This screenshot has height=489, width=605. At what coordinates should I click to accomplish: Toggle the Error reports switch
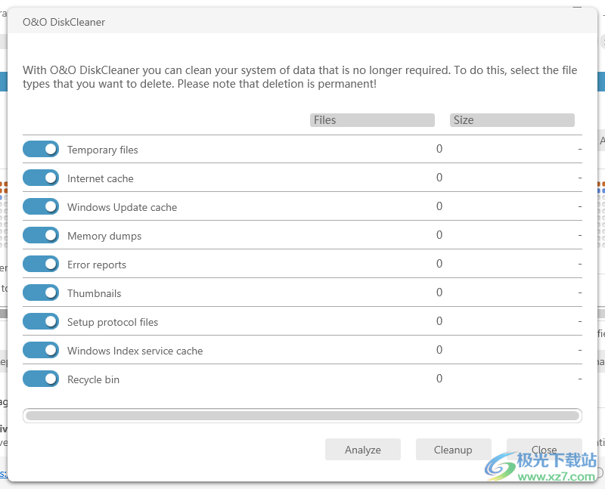[41, 265]
